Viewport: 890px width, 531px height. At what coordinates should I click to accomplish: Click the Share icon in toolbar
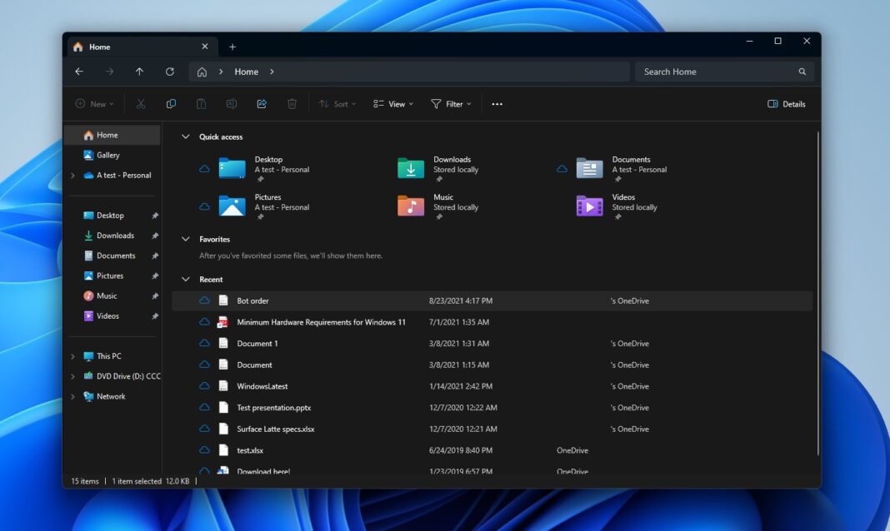click(262, 104)
